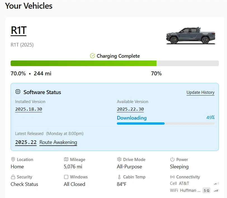Screen dimensions: 227x198
Task: Click the Software Status chip icon
Action: point(18,92)
